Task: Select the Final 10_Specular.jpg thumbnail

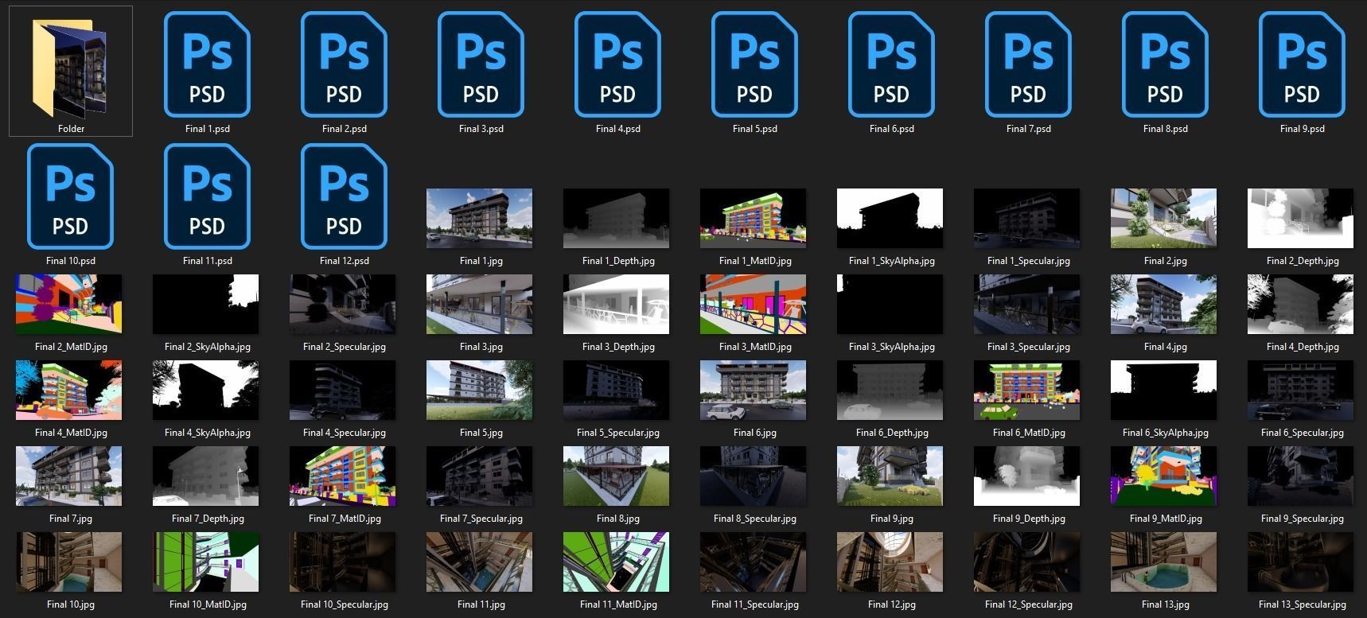Action: [343, 562]
